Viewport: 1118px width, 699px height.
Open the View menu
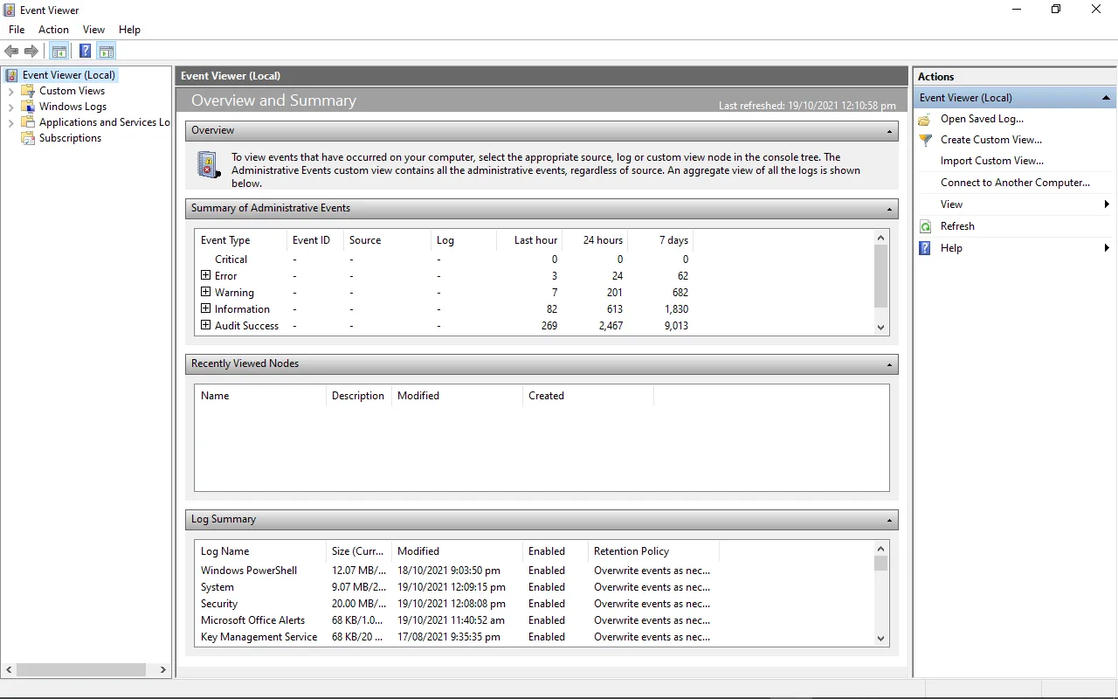tap(93, 29)
